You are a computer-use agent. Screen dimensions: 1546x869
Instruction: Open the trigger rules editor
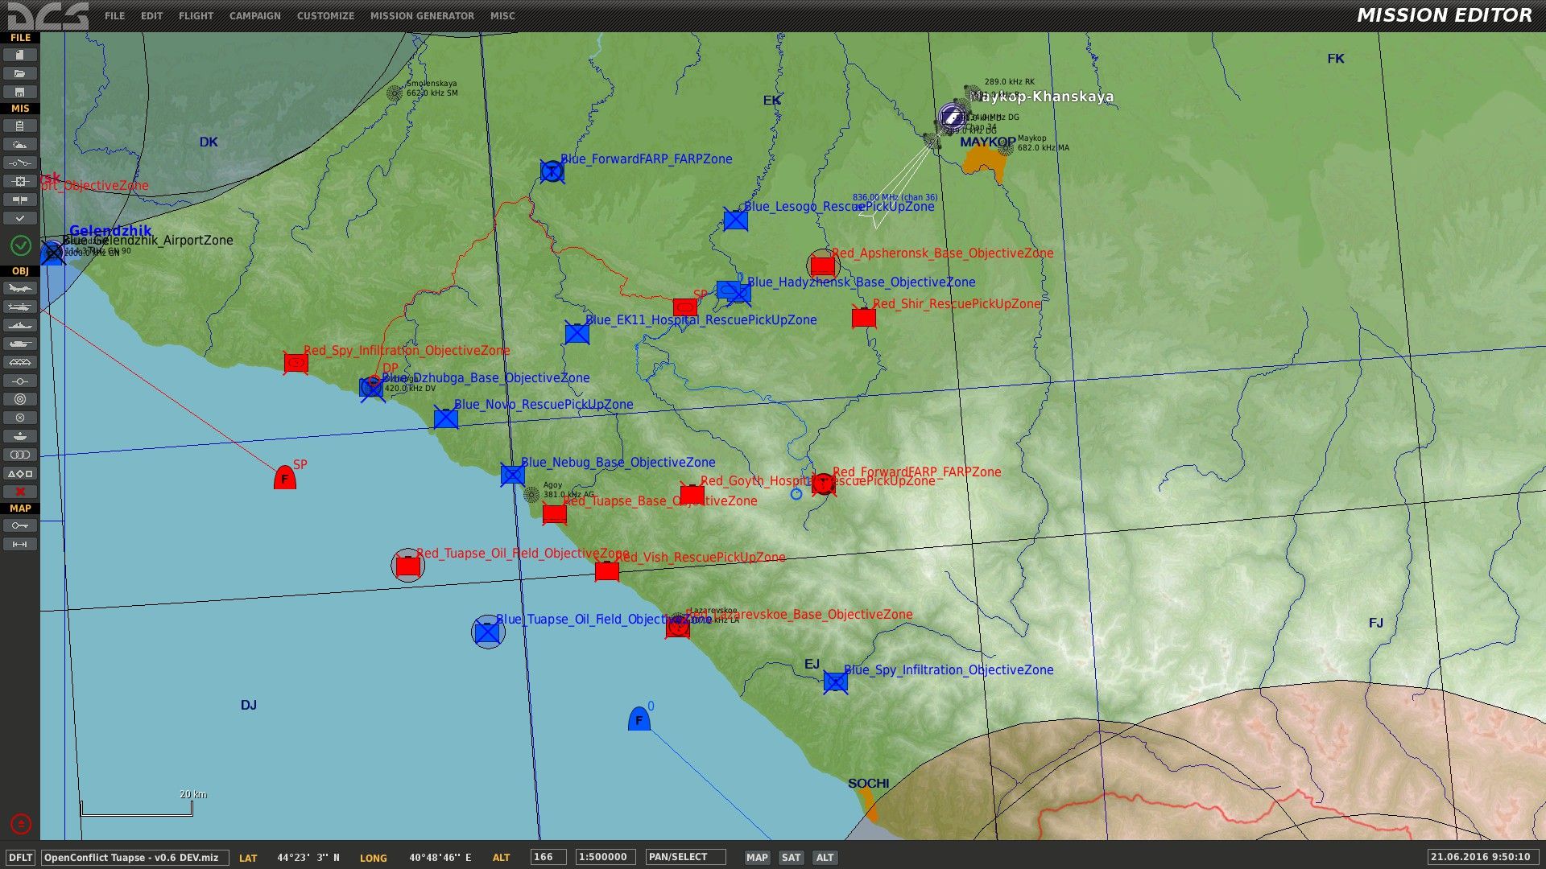[20, 163]
